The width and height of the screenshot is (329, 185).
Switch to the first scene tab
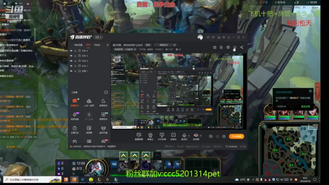tap(78, 45)
